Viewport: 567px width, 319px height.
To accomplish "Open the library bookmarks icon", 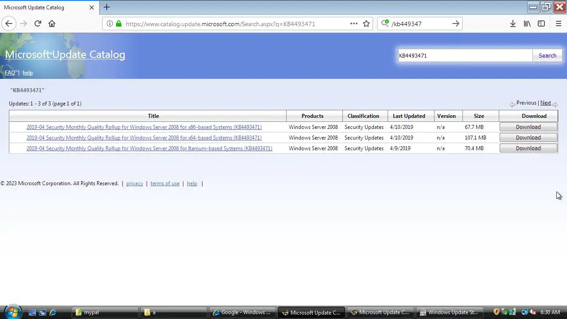I will point(527,24).
